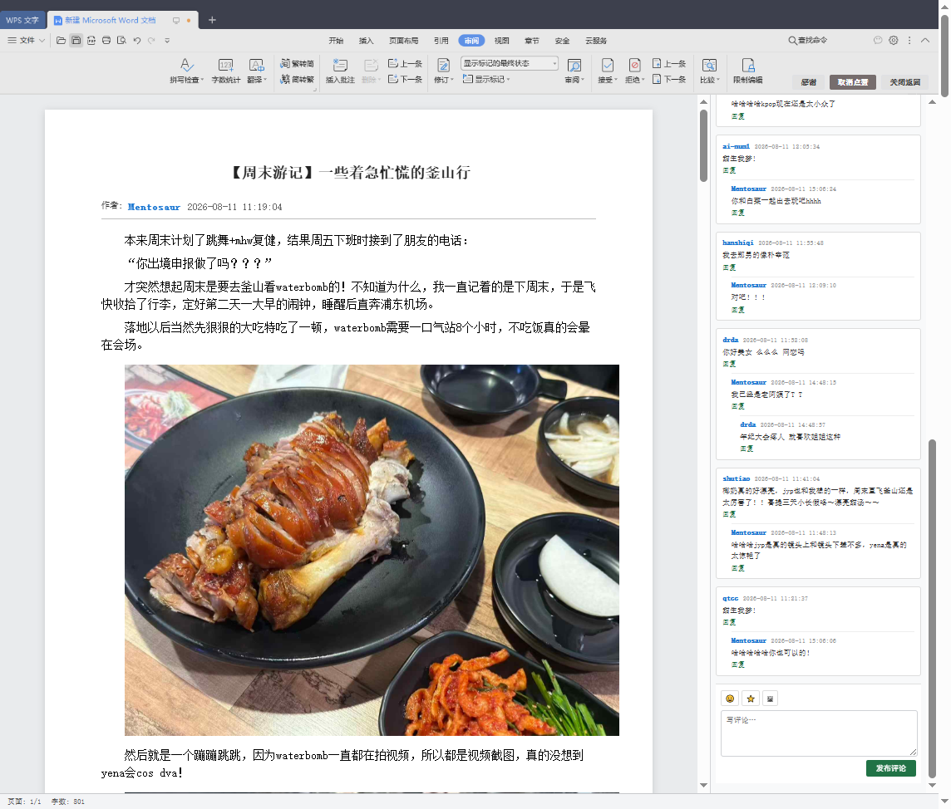951x809 pixels.
Task: Click the emoji icon above comment box
Action: pos(730,698)
